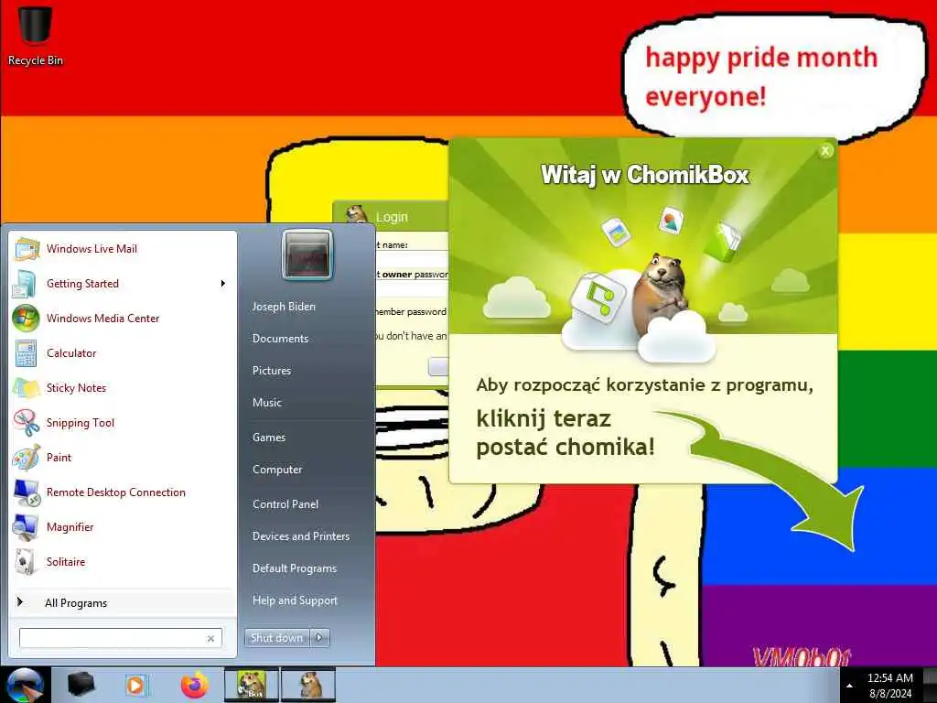Open Documents from the Start menu

280,339
